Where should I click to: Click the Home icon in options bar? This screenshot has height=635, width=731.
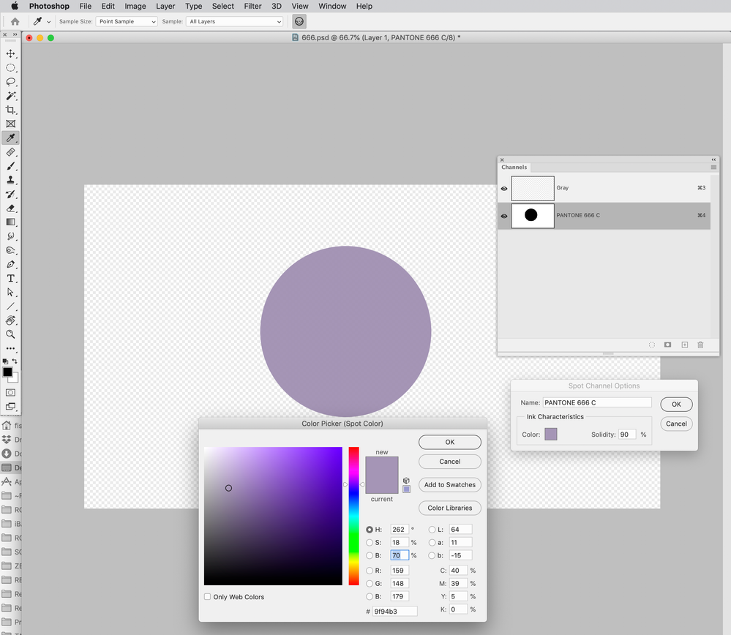pyautogui.click(x=15, y=21)
